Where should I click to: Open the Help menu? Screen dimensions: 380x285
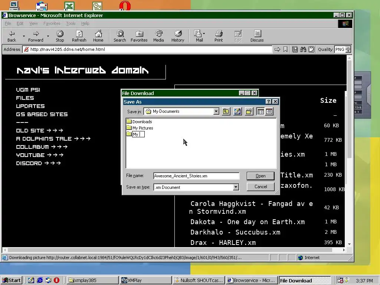(85, 23)
